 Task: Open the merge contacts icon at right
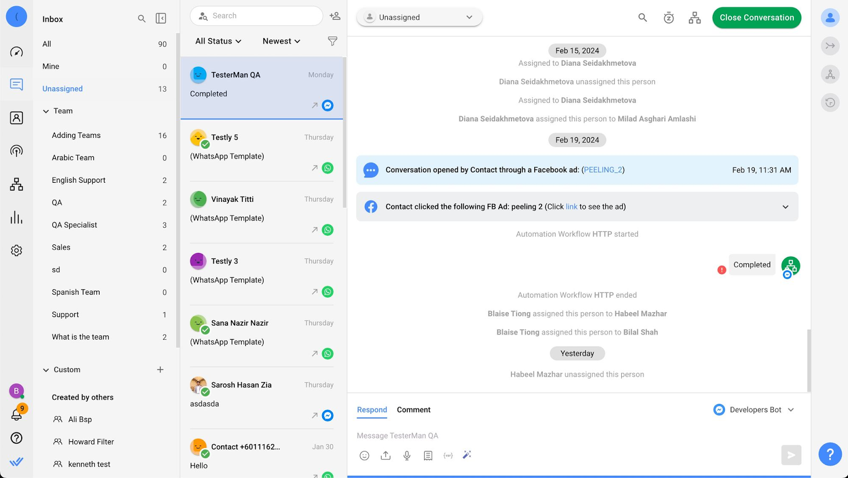pyautogui.click(x=830, y=46)
